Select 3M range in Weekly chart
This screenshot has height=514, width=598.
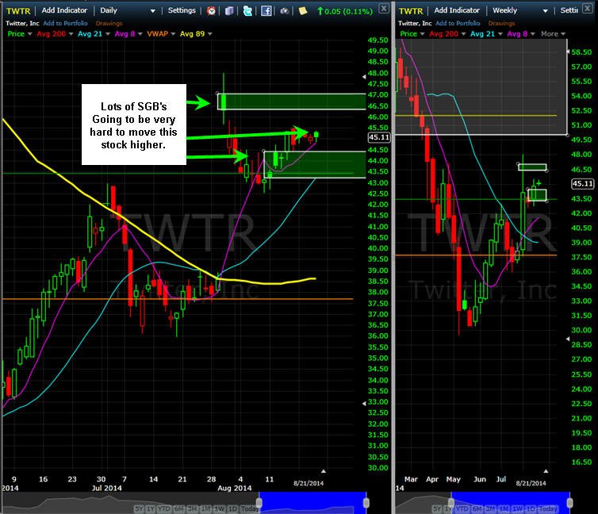pos(490,508)
